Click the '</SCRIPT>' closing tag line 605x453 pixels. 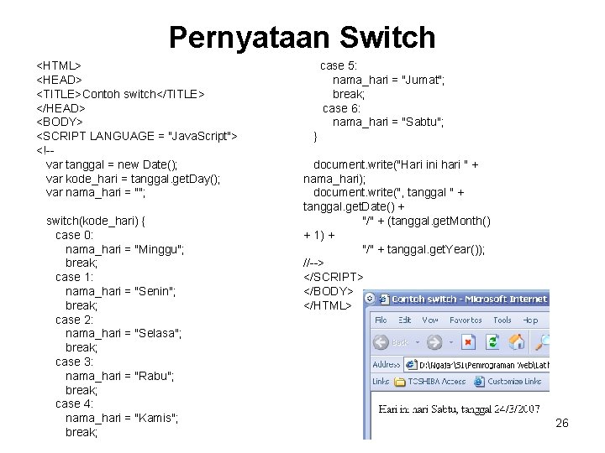(x=334, y=278)
